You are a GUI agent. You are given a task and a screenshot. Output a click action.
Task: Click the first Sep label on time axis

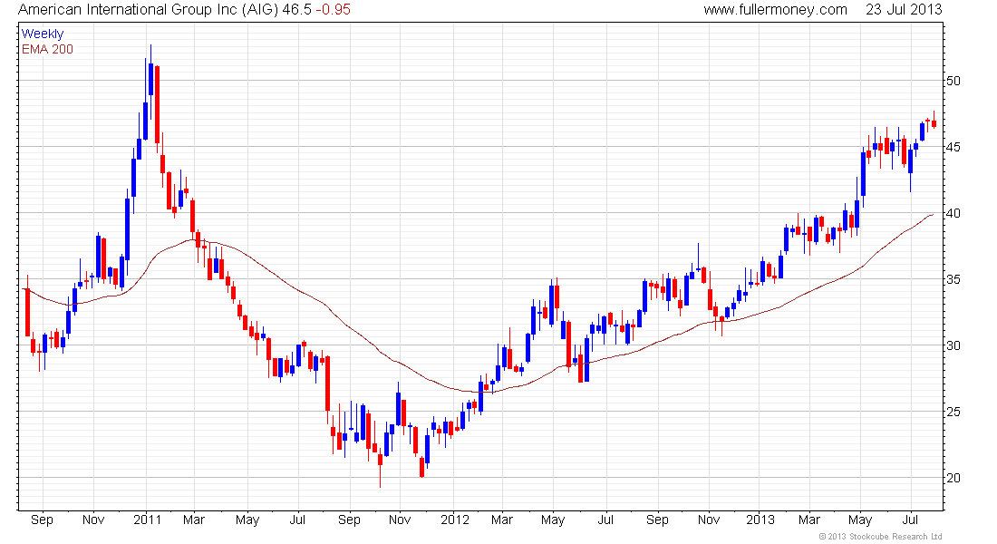click(42, 520)
